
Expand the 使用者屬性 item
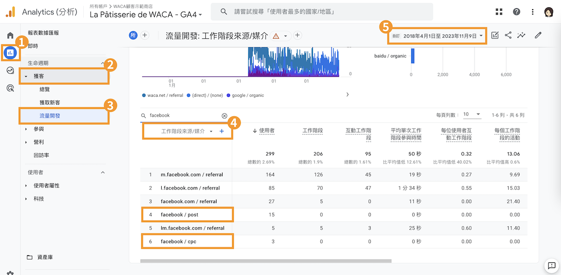pyautogui.click(x=27, y=186)
